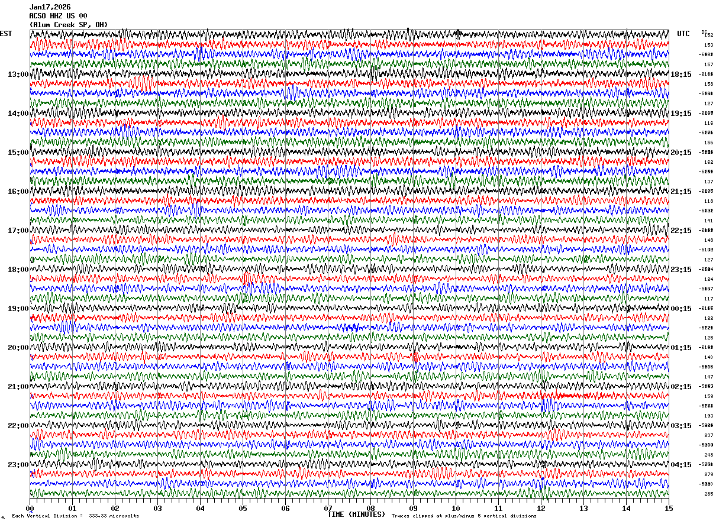The height and width of the screenshot is (524, 716).
Task: Select the '22:00' EST time label
Action: pyautogui.click(x=18, y=426)
